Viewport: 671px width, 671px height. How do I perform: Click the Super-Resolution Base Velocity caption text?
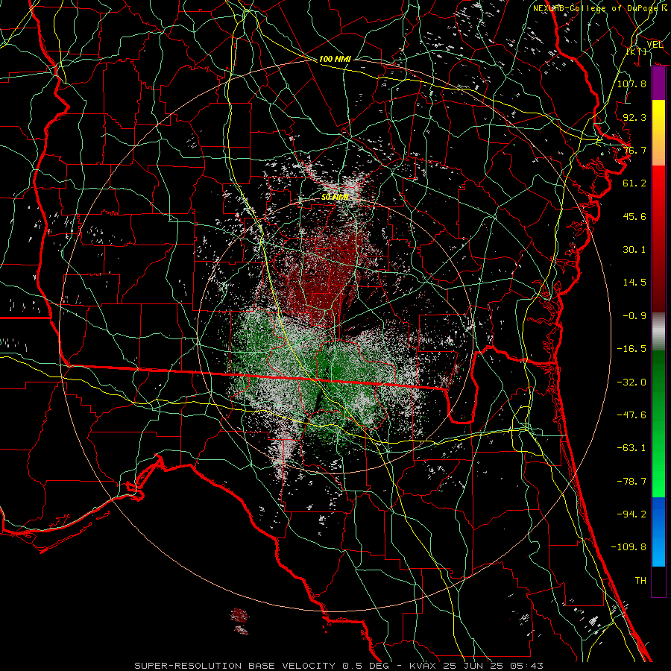[x=339, y=666]
